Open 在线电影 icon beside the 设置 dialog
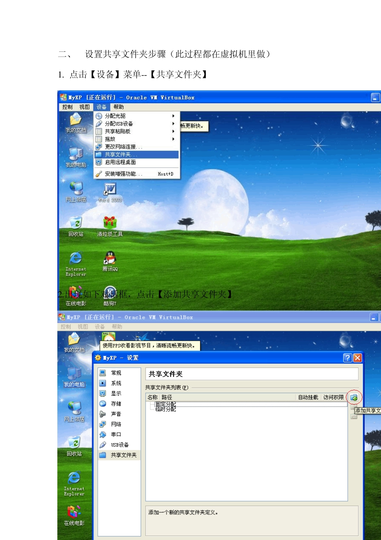The image size is (381, 540). point(74,516)
